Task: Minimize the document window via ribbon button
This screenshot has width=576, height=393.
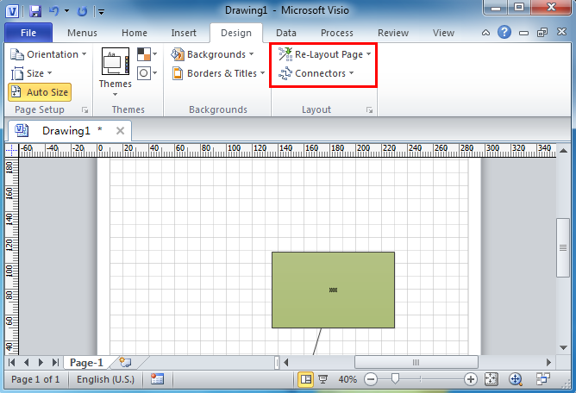Action: pyautogui.click(x=523, y=33)
